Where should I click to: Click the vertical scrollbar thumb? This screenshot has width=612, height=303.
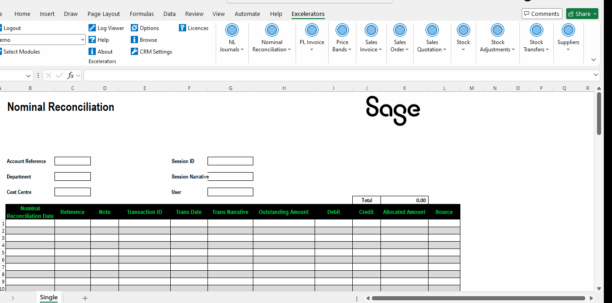pyautogui.click(x=599, y=114)
